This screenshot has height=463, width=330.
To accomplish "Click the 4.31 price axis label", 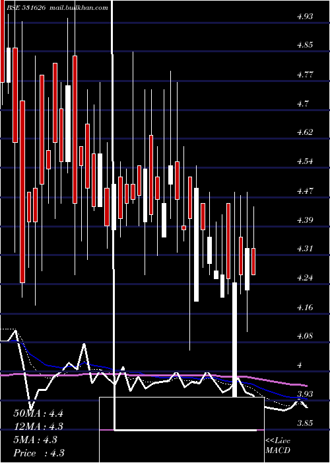I will [305, 249].
